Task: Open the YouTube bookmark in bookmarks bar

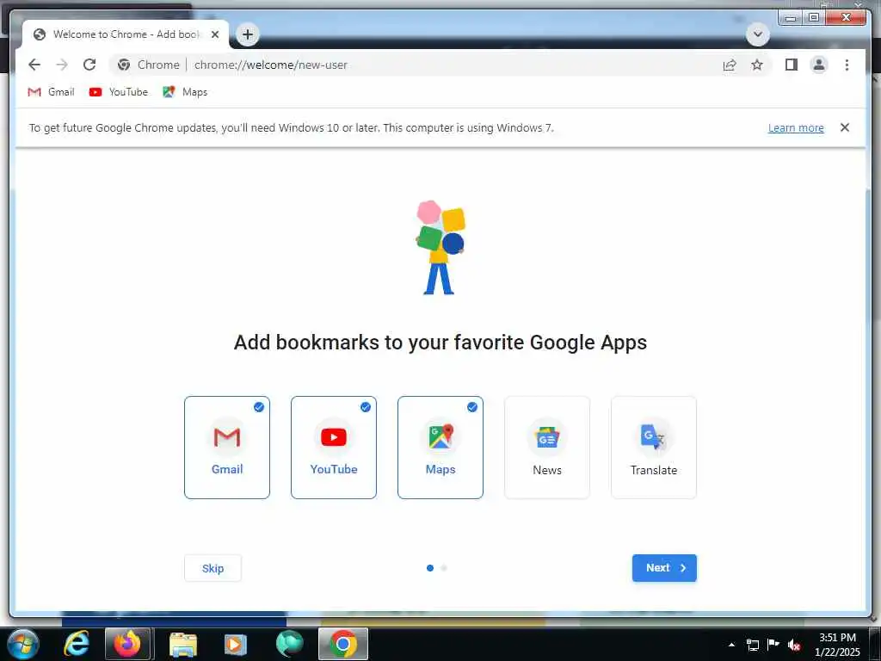Action: [x=119, y=91]
